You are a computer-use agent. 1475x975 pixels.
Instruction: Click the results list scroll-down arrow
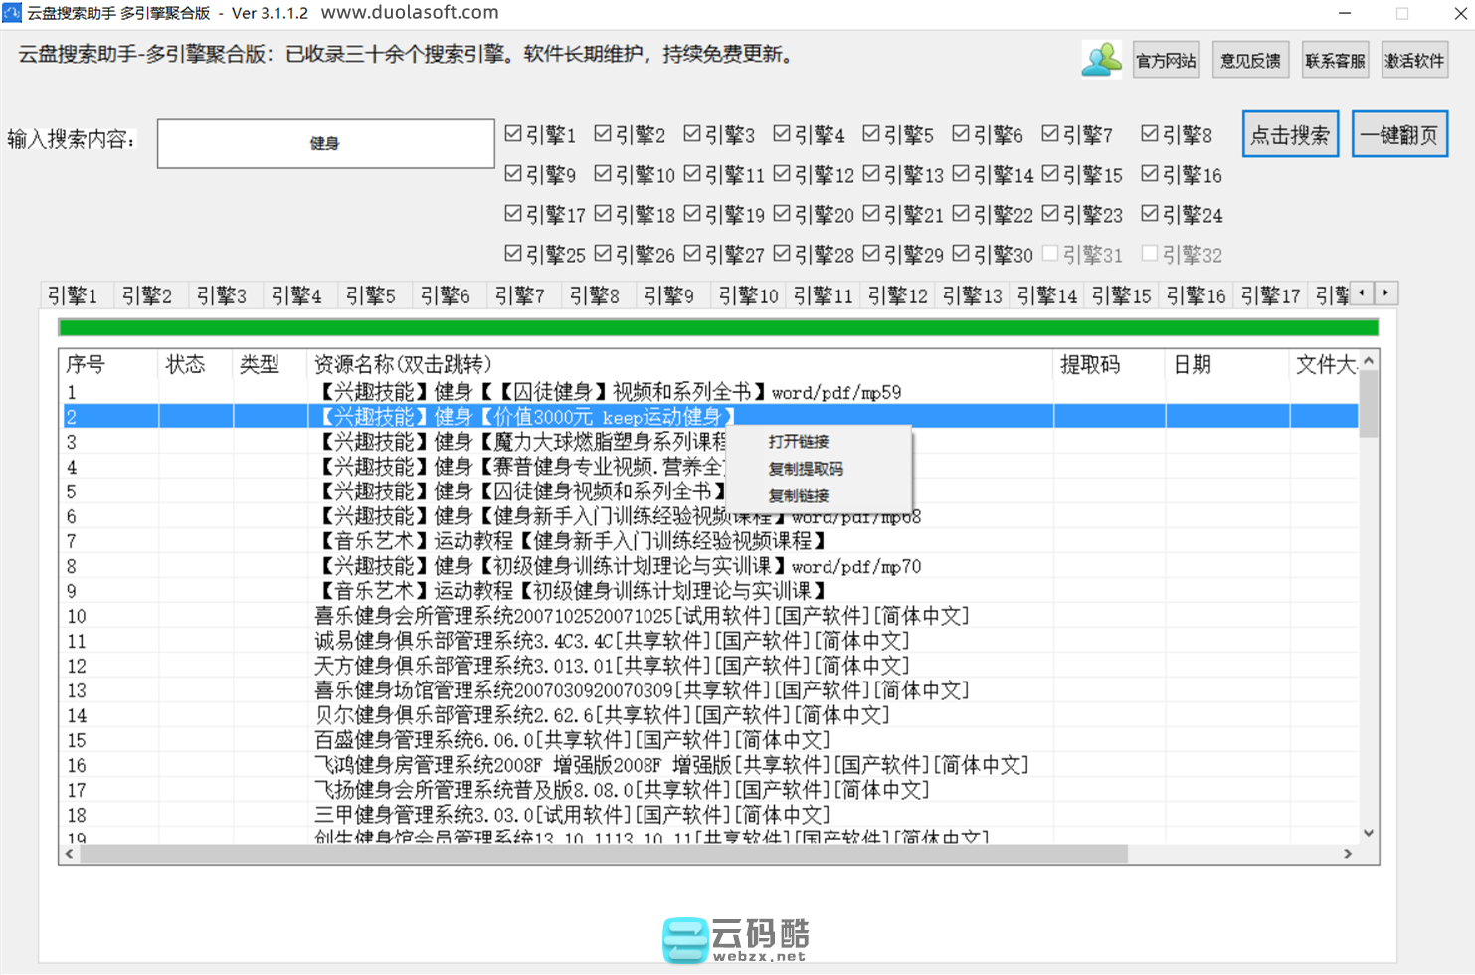[x=1369, y=833]
